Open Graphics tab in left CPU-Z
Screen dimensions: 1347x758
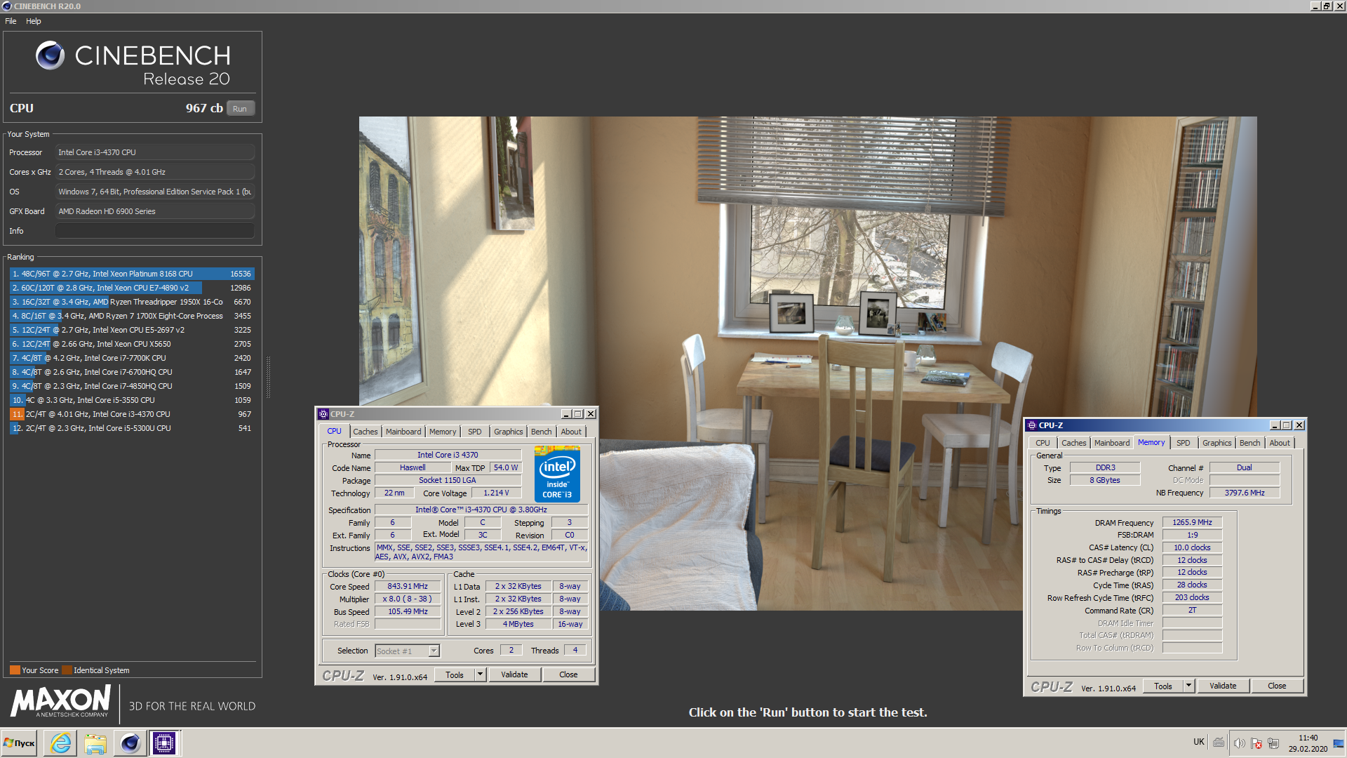click(x=509, y=432)
